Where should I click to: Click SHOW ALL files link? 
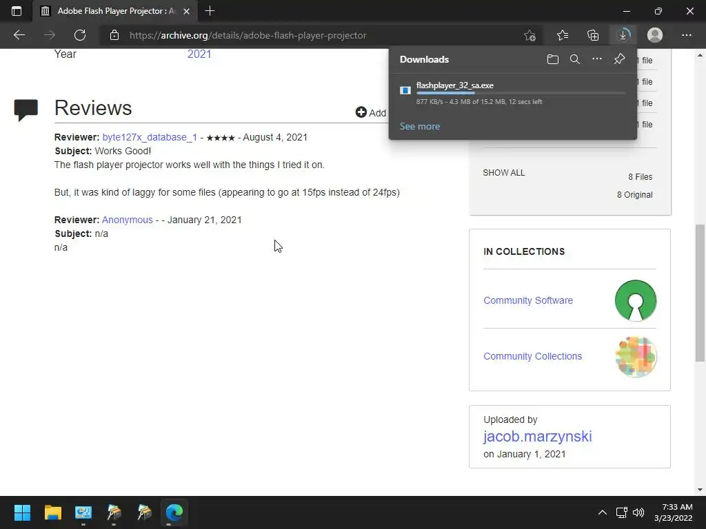coord(504,173)
